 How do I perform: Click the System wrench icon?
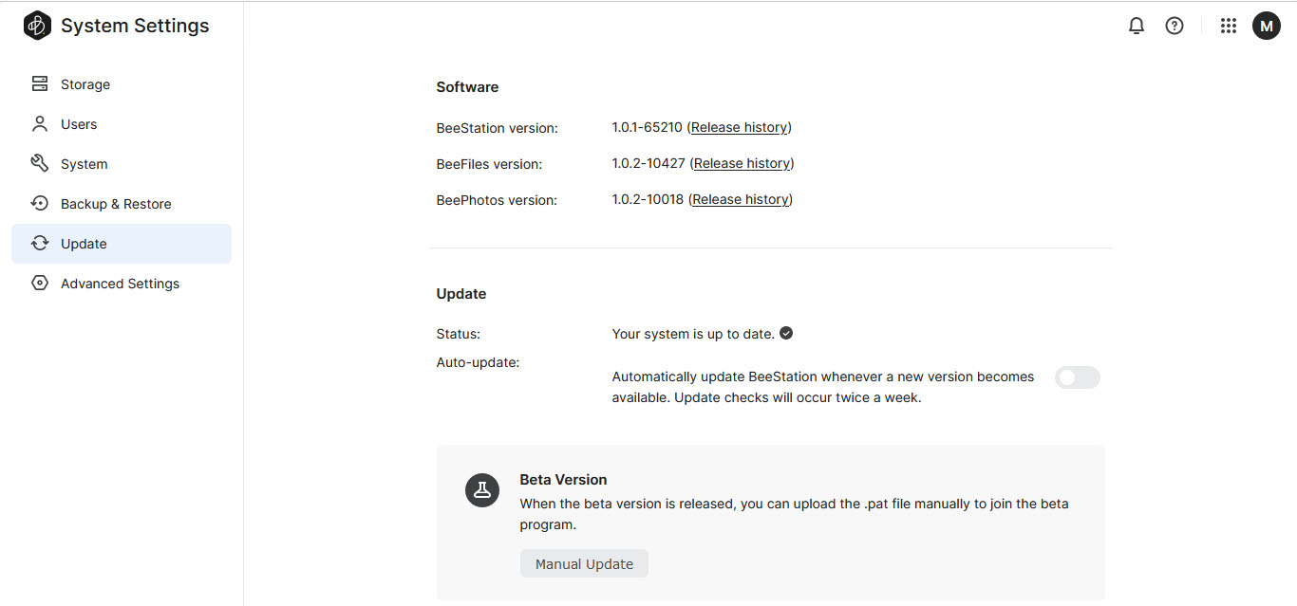(x=40, y=164)
